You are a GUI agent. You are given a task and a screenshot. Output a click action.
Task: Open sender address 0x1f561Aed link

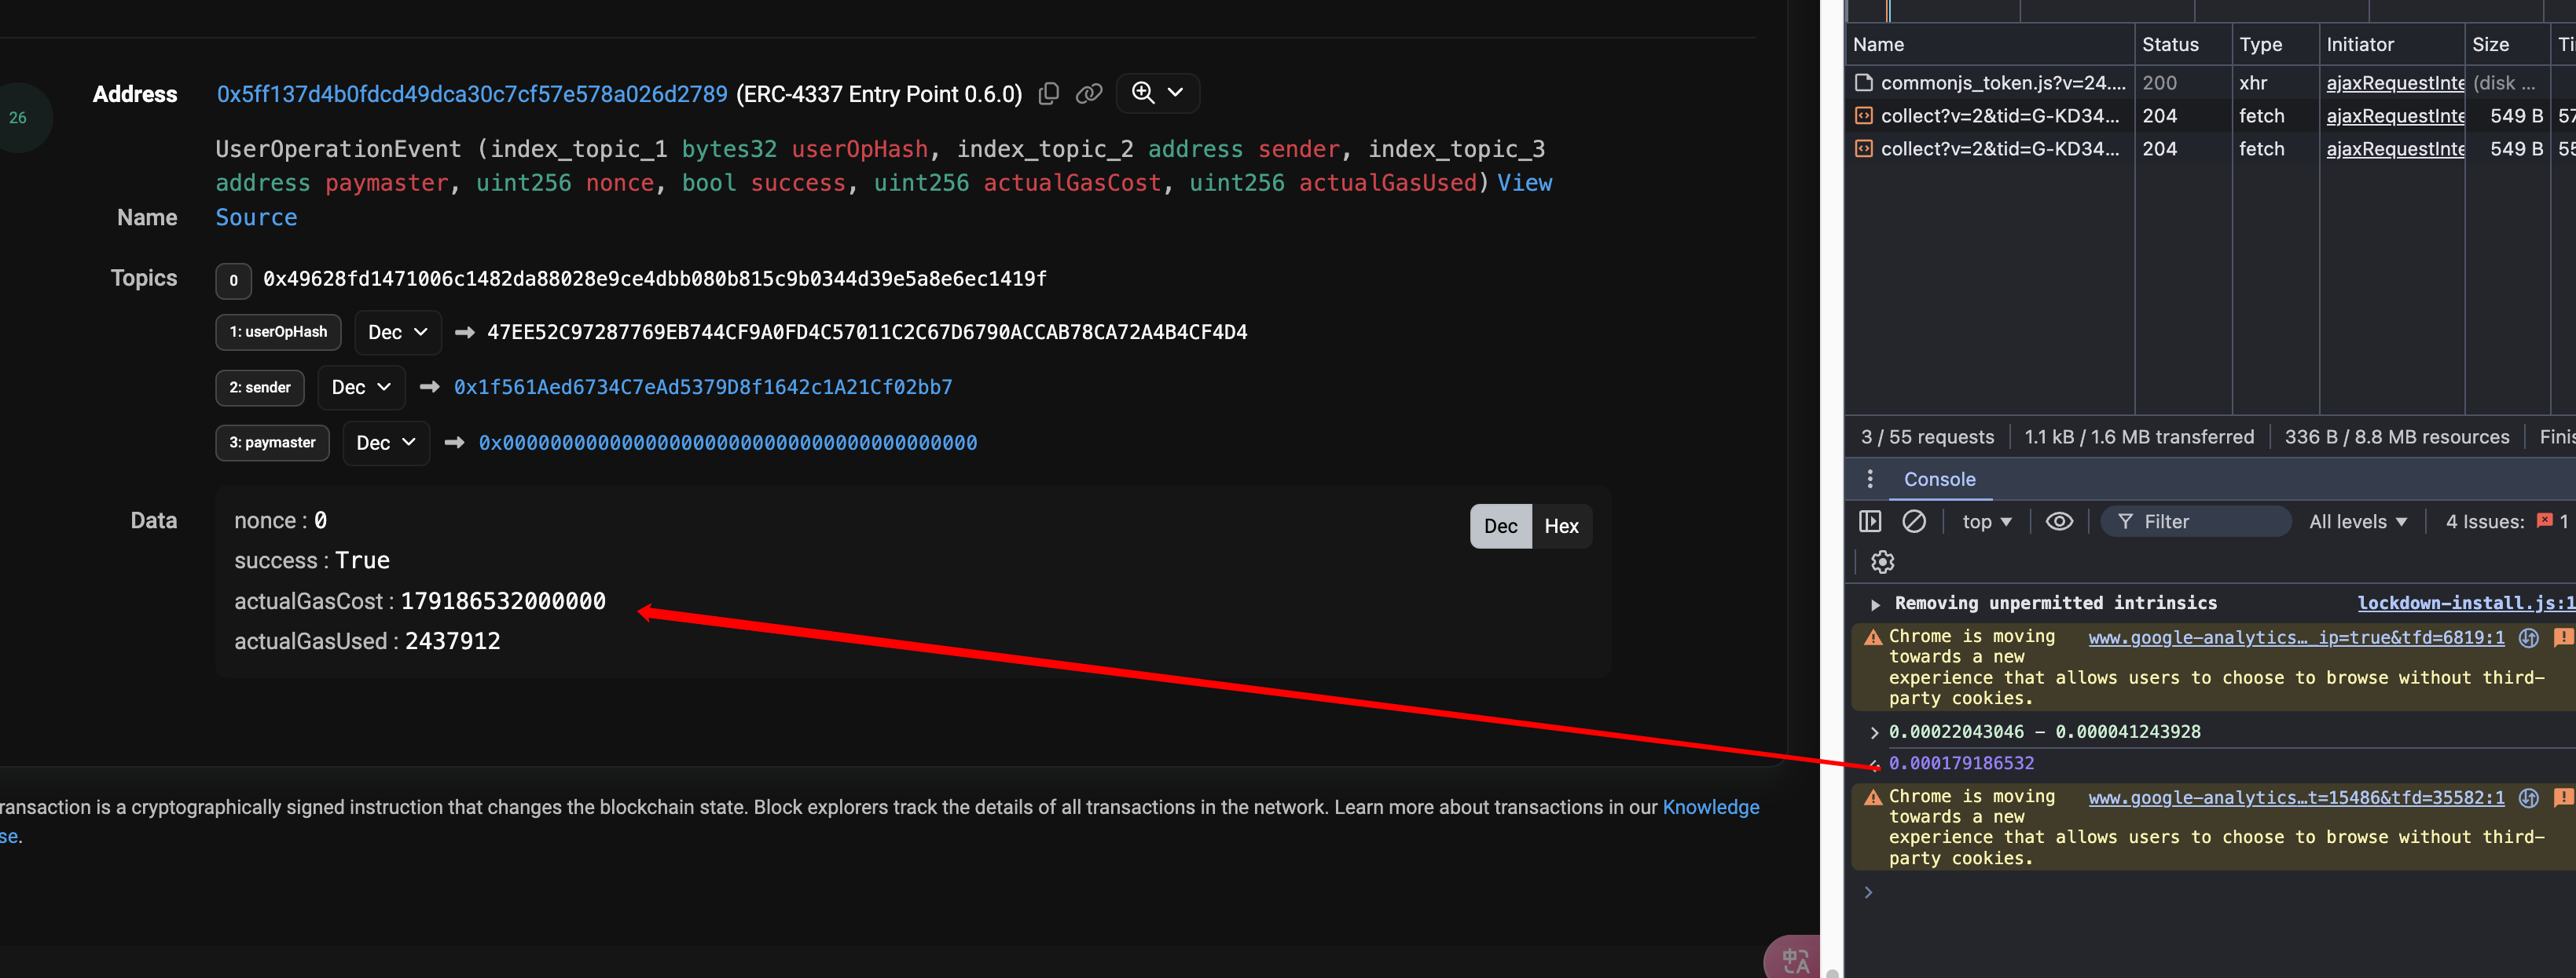703,388
